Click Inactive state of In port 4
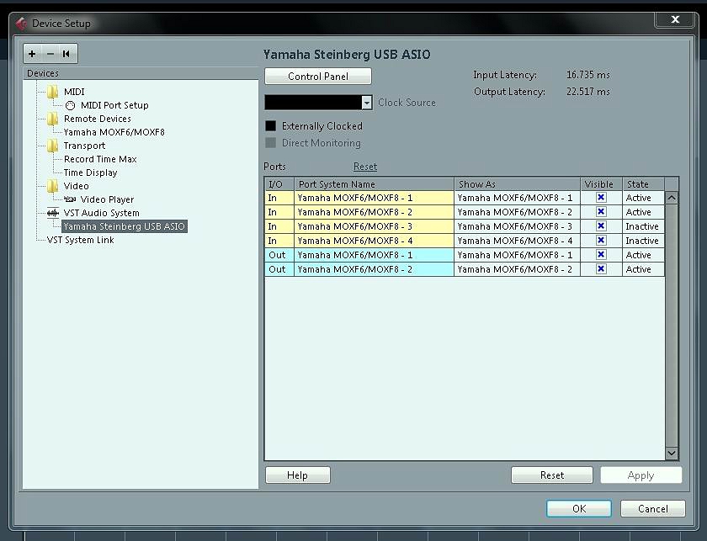Viewport: 707px width, 541px height. pos(642,241)
